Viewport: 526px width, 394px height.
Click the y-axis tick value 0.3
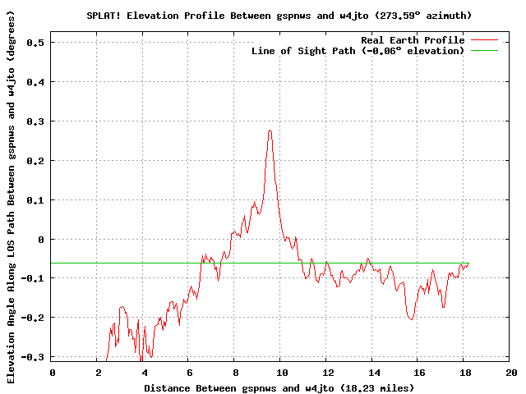point(35,121)
